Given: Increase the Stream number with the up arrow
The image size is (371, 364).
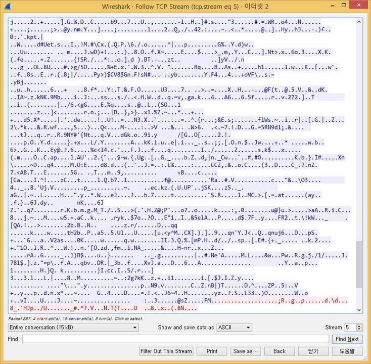Looking at the screenshot, I should click(359, 326).
